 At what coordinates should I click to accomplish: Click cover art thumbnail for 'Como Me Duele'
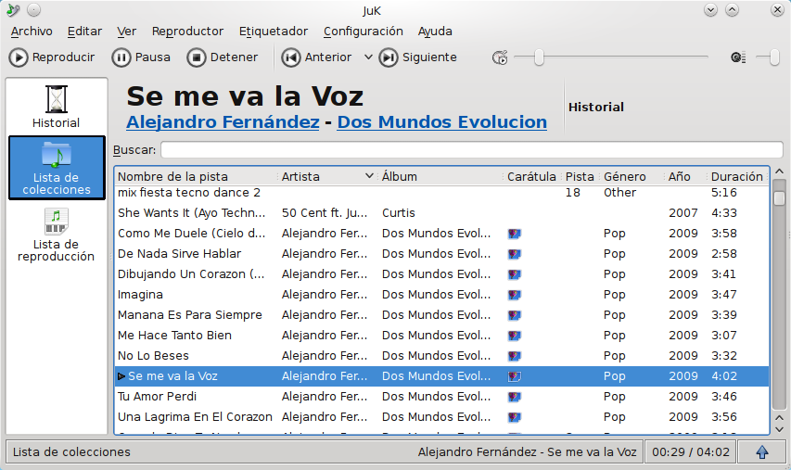tap(514, 234)
